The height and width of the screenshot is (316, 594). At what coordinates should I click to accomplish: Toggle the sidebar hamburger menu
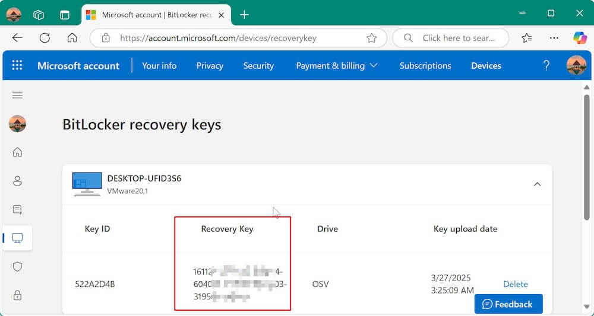[x=17, y=95]
